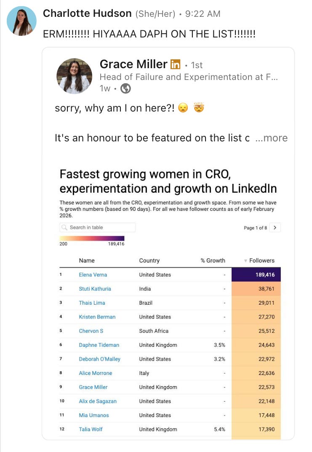Image resolution: width=312 pixels, height=452 pixels.
Task: Click the follower color gradient legend
Action: (92, 238)
